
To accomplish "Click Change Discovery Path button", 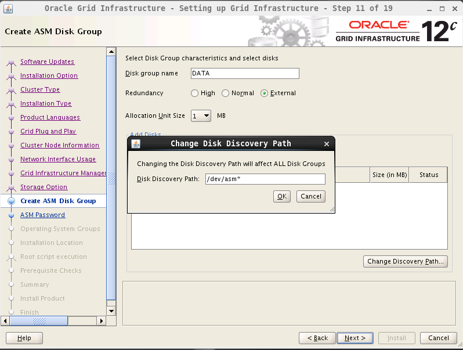I will point(406,261).
